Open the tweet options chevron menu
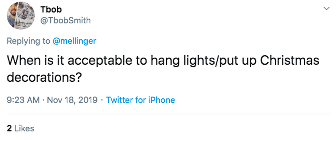Screen dimensions: 336x141 click(x=326, y=9)
